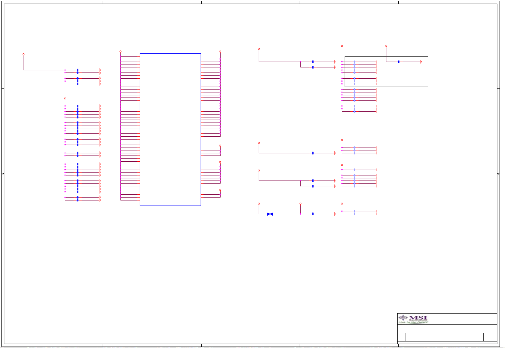Click the MSI logo in title block
Screen dimensions: 505x348
pos(413,319)
